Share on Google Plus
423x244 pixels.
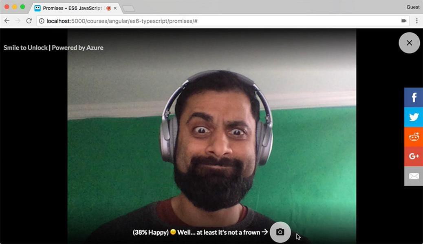(414, 157)
